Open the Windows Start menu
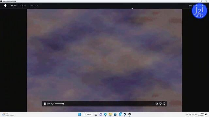Screen dimensions: 209x117 coord(80,114)
